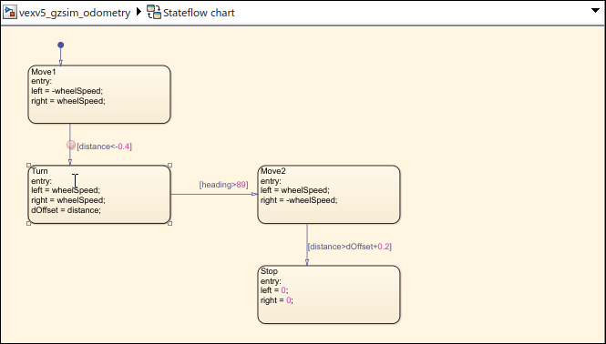Select the Move1 state box

[99, 95]
